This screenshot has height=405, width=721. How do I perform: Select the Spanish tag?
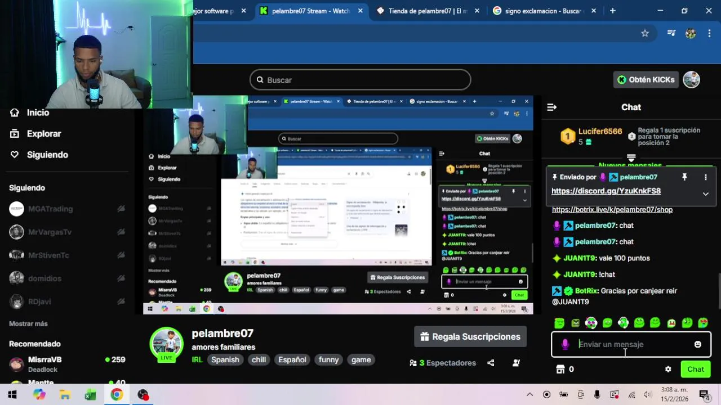click(x=225, y=360)
